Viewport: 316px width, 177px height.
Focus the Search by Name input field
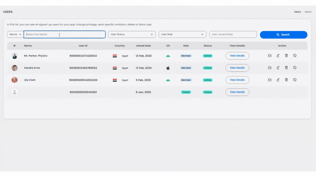[64, 34]
